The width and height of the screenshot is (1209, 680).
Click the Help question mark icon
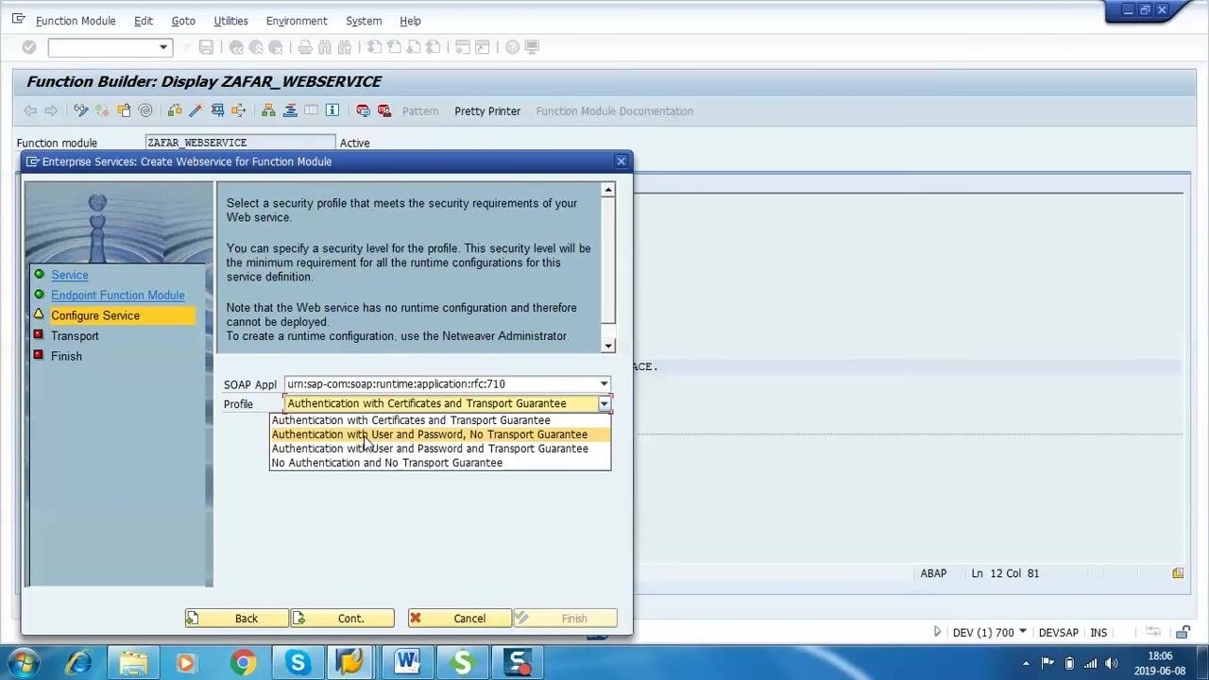[512, 47]
